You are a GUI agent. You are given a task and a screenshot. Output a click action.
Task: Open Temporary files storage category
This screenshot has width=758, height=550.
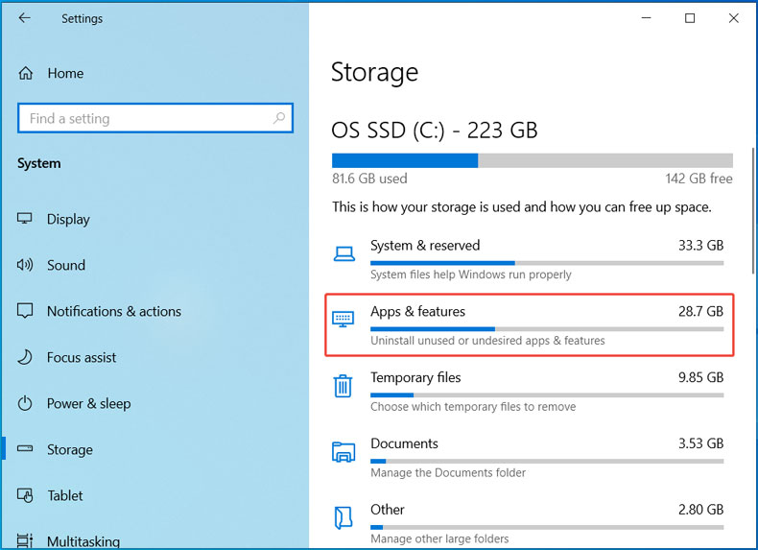click(530, 392)
